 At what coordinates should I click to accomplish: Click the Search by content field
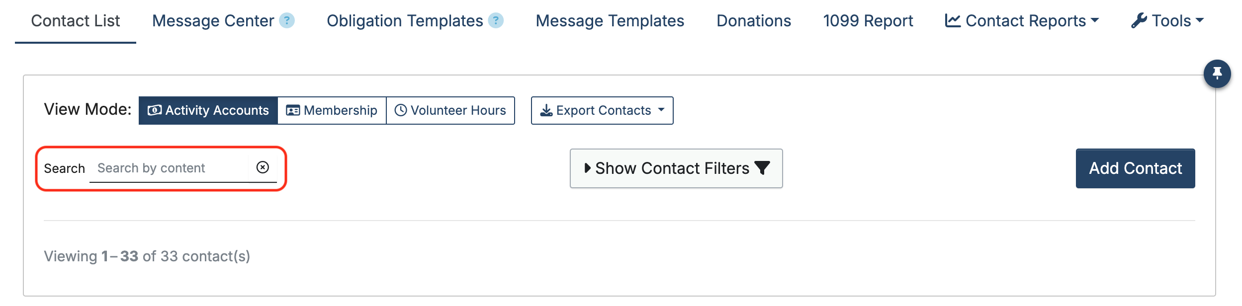point(169,168)
